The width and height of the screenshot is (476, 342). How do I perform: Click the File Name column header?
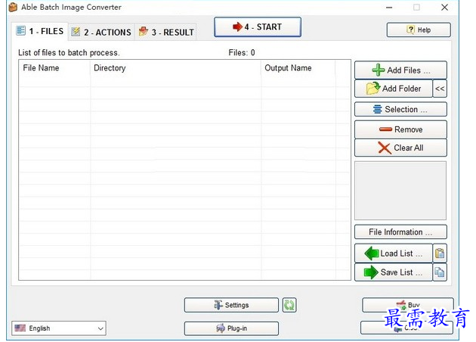pos(54,68)
